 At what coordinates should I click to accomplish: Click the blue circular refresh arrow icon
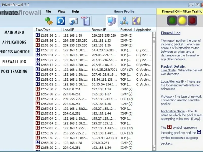coord(61,21)
